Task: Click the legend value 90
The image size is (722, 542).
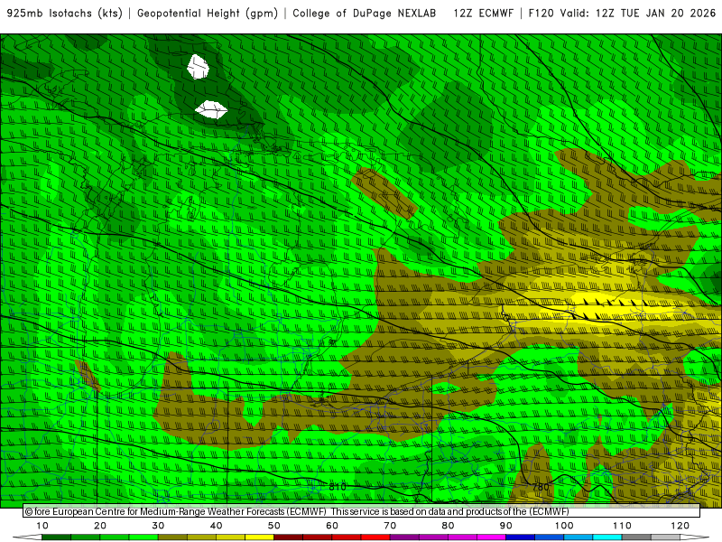Action: pyautogui.click(x=506, y=526)
